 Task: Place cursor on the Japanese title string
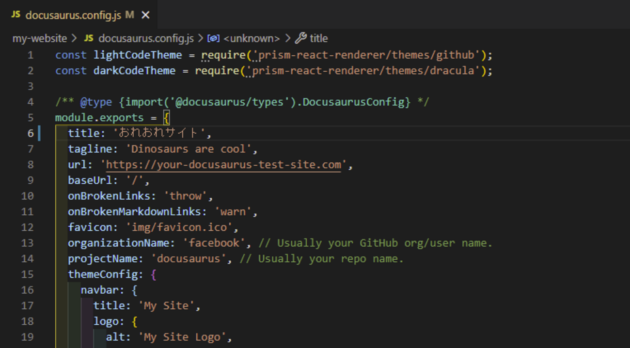pos(162,133)
